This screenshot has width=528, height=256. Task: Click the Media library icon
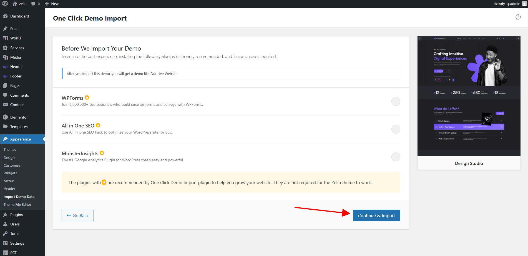[x=5, y=57]
